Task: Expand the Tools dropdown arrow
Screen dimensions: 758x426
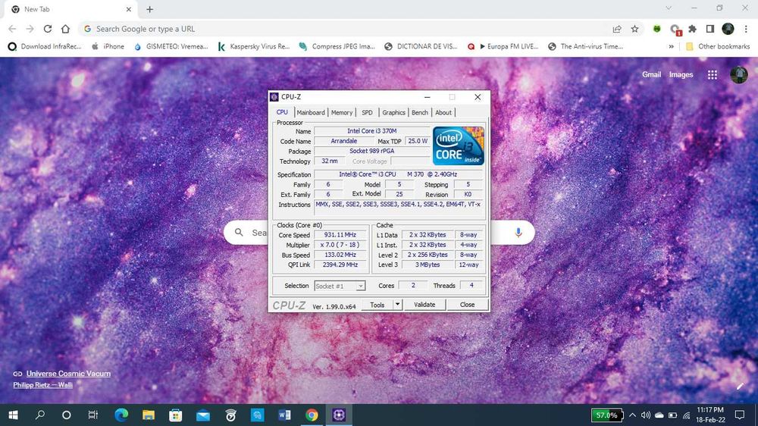Action: coord(397,305)
